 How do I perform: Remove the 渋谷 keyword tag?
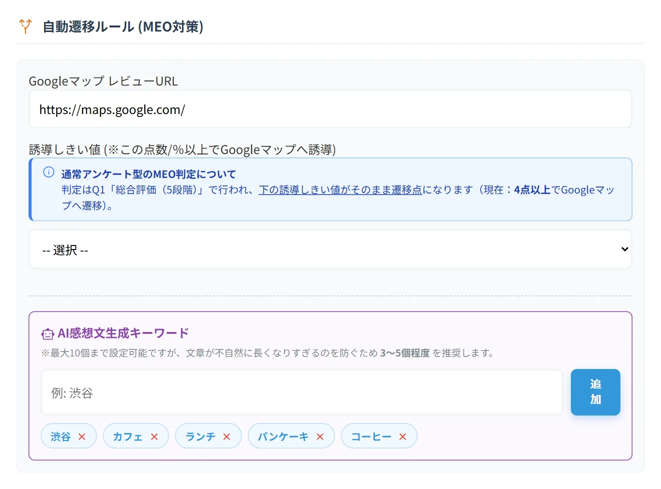pos(82,436)
